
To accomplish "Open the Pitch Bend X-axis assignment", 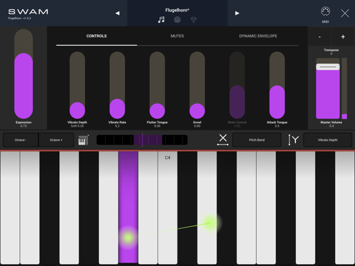I will [x=257, y=140].
